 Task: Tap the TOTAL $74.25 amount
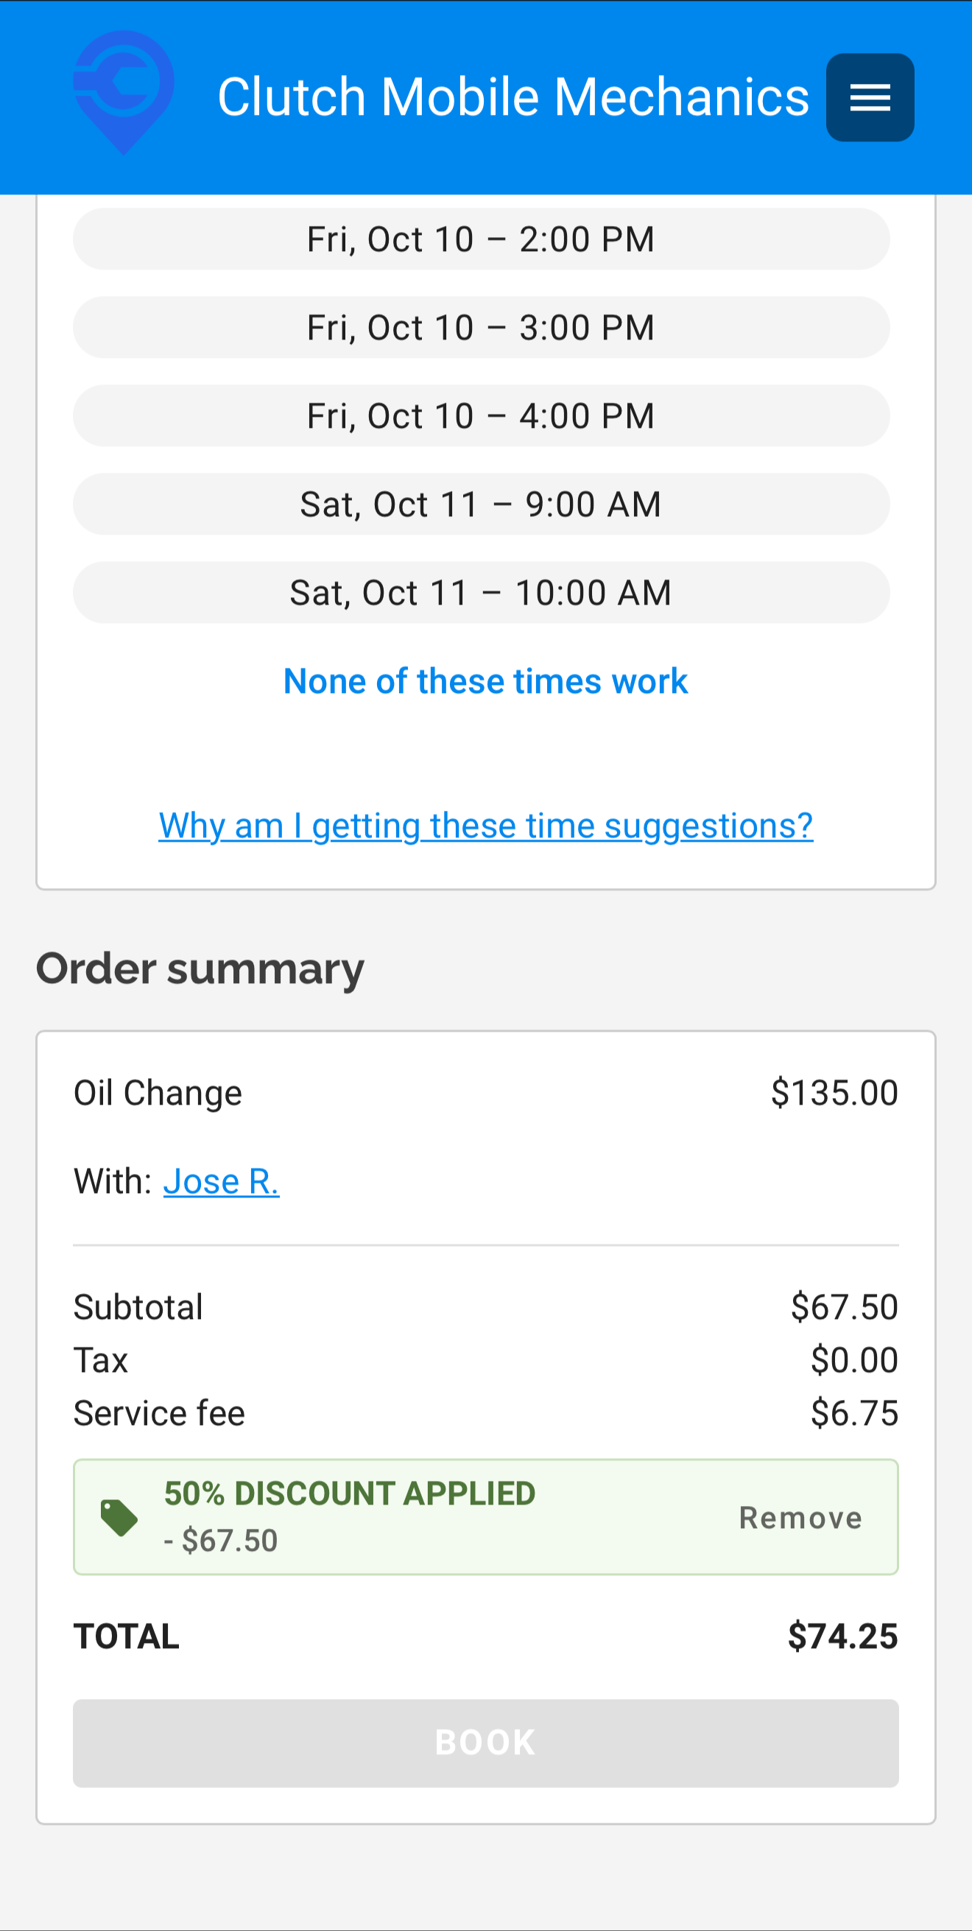[x=842, y=1636]
